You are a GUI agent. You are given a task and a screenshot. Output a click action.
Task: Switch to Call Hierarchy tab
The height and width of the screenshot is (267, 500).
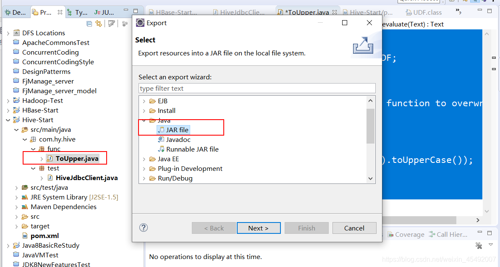448,234
